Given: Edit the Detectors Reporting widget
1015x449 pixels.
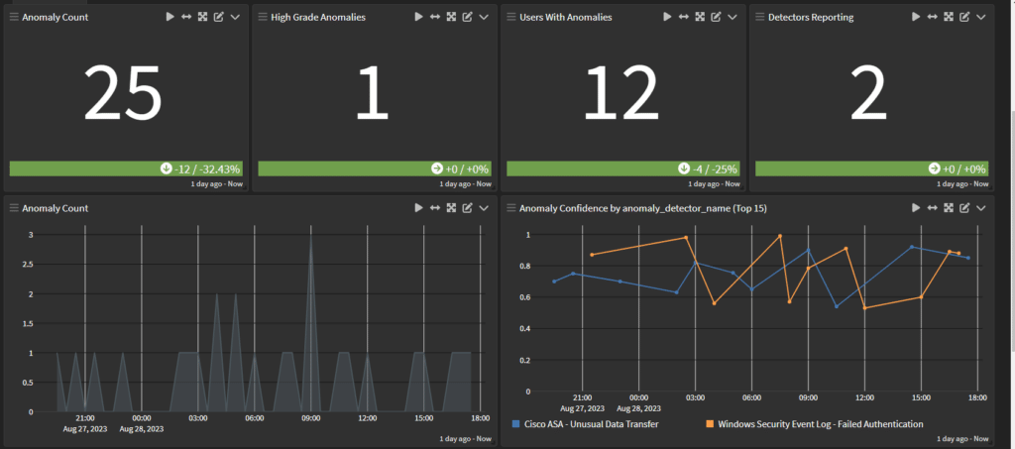Looking at the screenshot, I should (x=963, y=17).
